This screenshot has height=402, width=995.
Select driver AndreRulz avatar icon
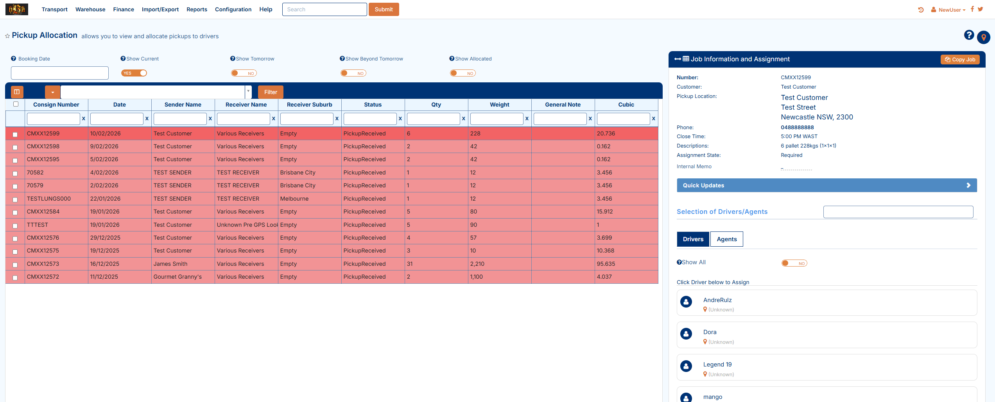pos(686,302)
